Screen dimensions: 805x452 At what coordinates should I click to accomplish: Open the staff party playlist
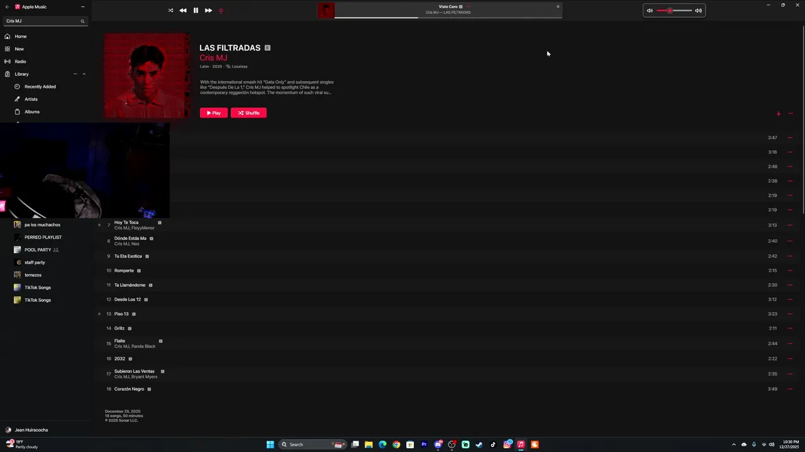click(x=35, y=262)
